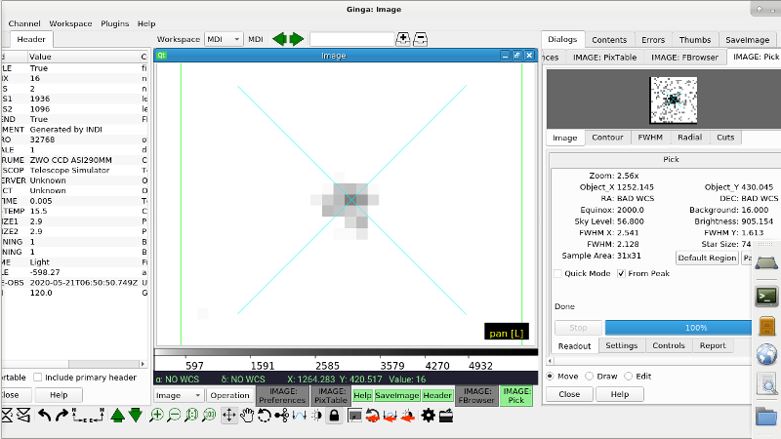
Task: Toggle the From Peak checkbox
Action: (622, 273)
